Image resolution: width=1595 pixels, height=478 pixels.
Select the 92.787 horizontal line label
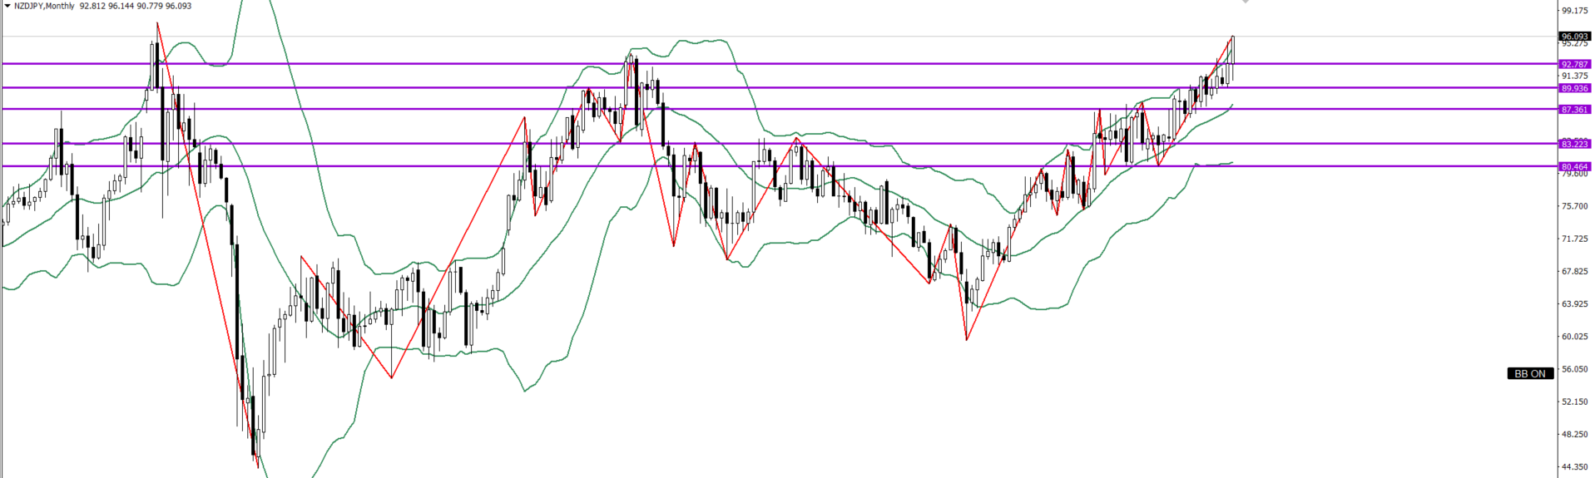[1575, 64]
